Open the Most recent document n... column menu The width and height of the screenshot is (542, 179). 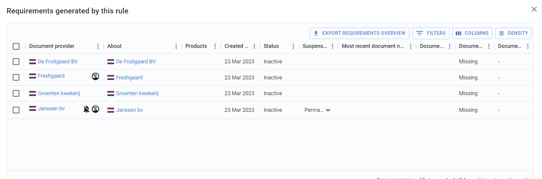pos(411,46)
